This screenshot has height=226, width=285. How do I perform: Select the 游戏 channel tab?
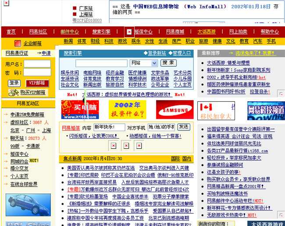tap(122, 41)
